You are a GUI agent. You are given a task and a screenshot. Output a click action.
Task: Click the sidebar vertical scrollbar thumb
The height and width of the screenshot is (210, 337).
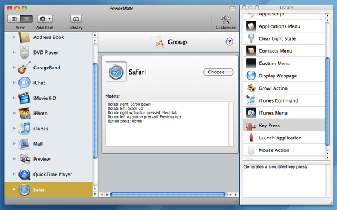pos(95,111)
